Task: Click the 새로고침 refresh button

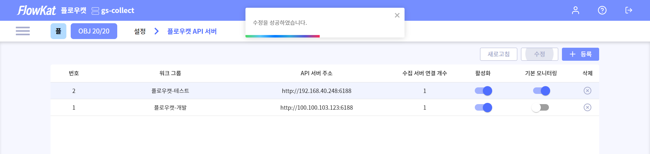Action: pyautogui.click(x=498, y=54)
